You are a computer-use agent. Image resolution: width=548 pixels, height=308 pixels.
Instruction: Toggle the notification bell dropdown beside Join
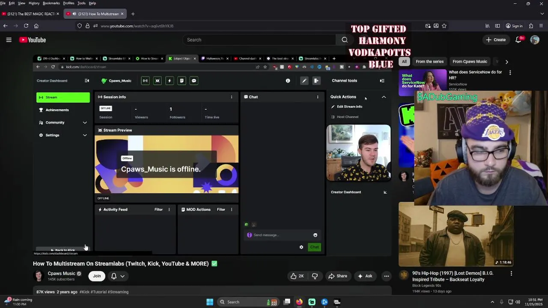(118, 276)
